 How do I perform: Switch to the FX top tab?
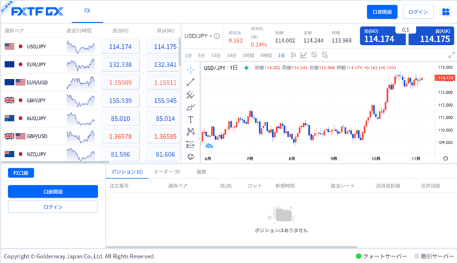[x=87, y=11]
